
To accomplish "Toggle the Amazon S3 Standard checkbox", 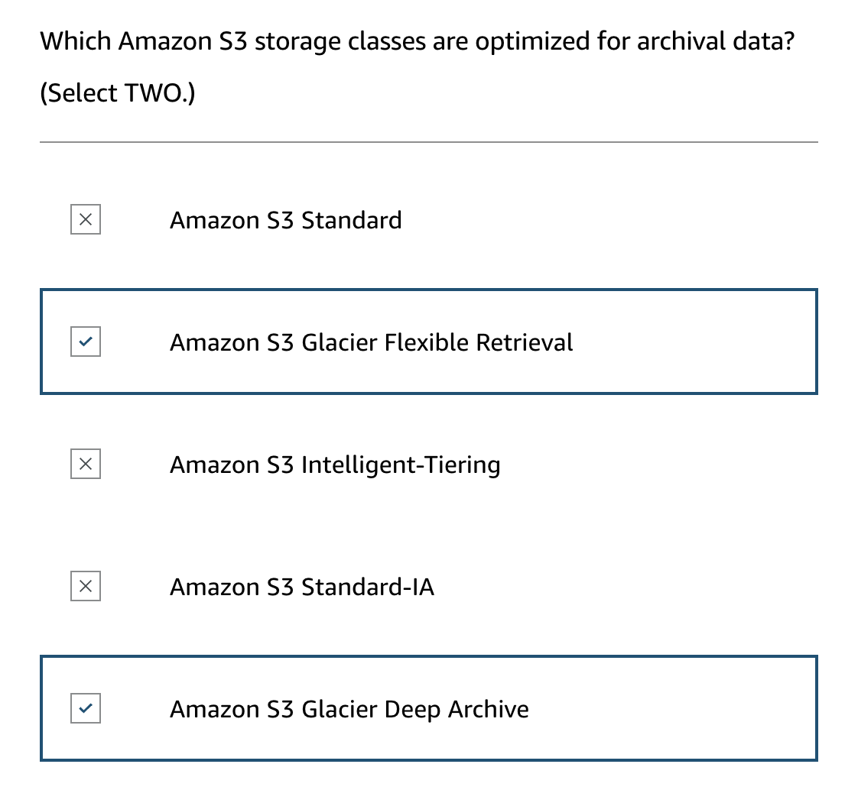I will pos(86,220).
